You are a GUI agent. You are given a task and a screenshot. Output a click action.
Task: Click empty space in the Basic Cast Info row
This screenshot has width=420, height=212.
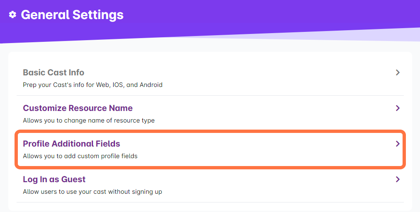click(270, 78)
